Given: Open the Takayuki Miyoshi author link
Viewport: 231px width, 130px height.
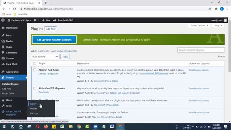Looking at the screenshot, I should (x=100, y=117).
